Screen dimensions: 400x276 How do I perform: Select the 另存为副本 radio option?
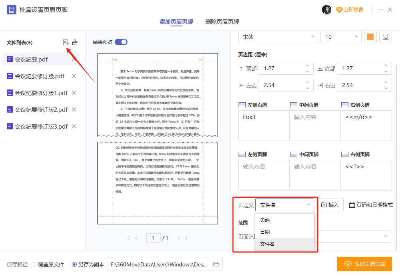(74, 264)
